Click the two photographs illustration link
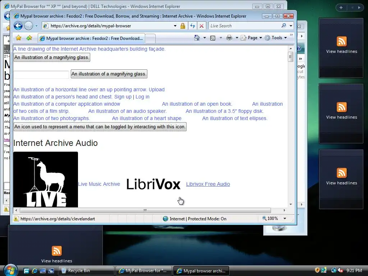Viewport: 368px width, 276px height. (x=52, y=118)
